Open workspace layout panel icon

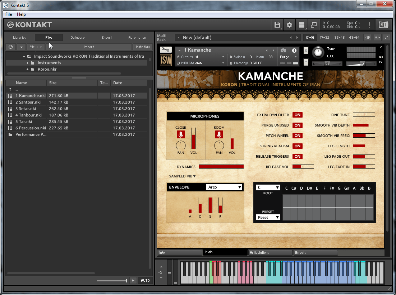coord(301,25)
